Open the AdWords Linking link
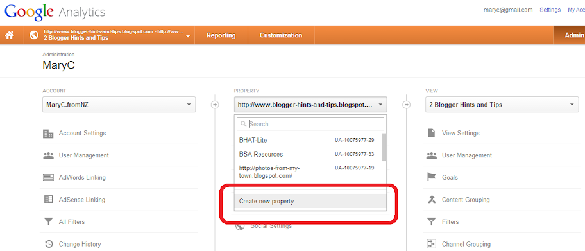 click(x=82, y=177)
